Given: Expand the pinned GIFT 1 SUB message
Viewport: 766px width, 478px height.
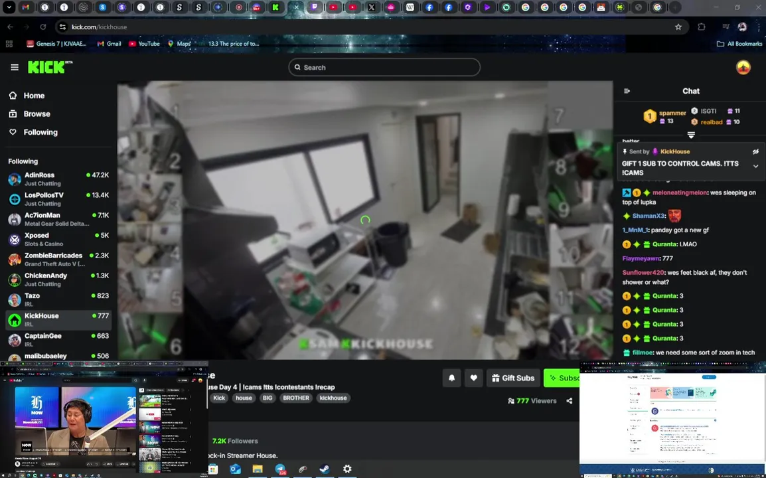Looking at the screenshot, I should point(755,166).
